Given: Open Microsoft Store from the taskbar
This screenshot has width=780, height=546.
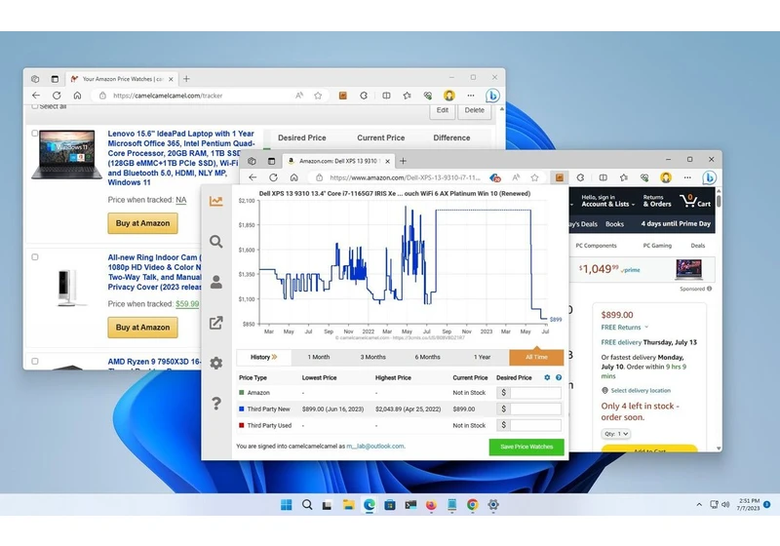Looking at the screenshot, I should tap(389, 505).
